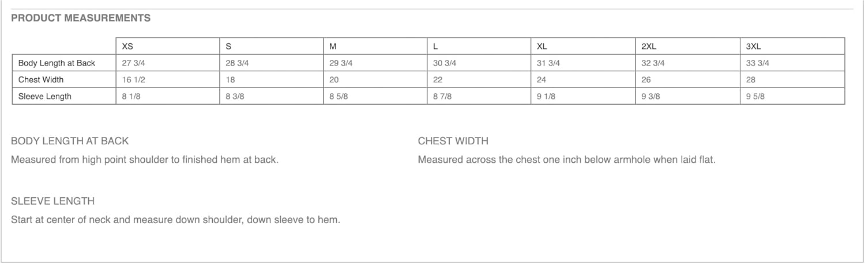Click the 32 3/4 body length cell
This screenshot has width=865, height=264.
click(653, 63)
